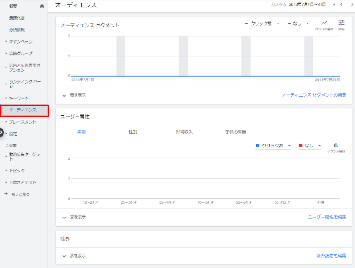This screenshot has height=268, width=355.
Task: Open the line chart type icon (グラフの種類)
Action: (x=324, y=23)
